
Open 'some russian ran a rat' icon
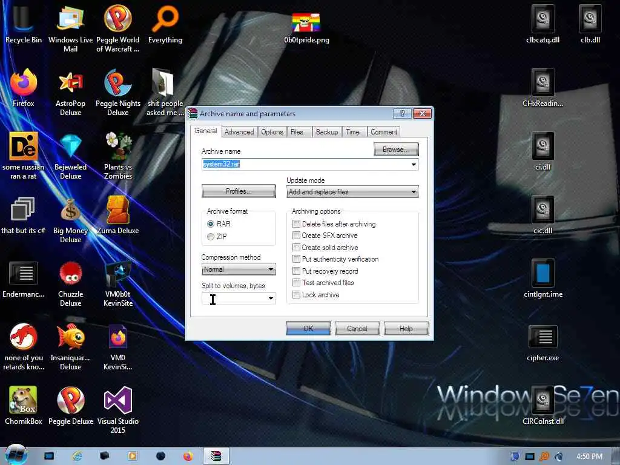[x=23, y=156]
